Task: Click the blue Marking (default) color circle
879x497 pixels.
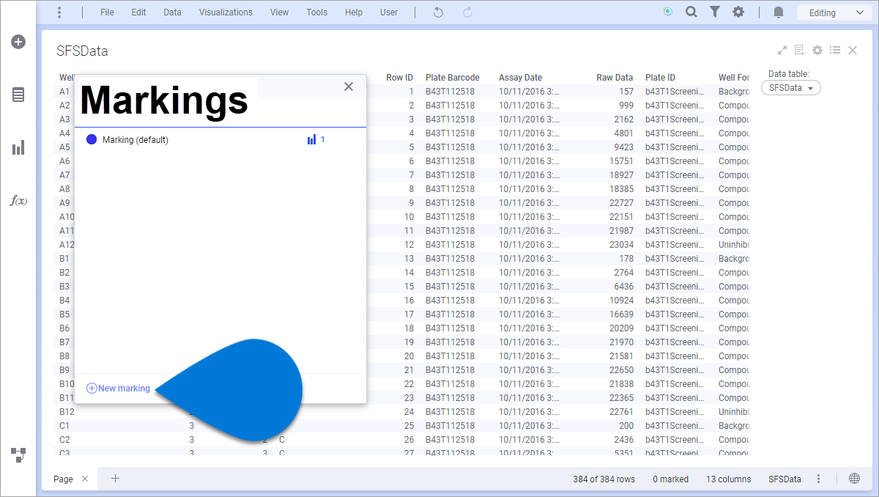Action: (92, 139)
